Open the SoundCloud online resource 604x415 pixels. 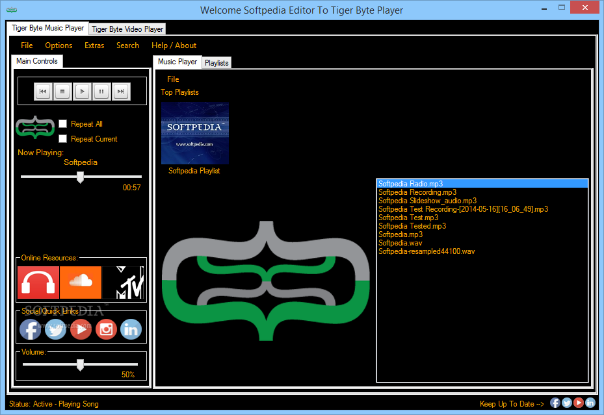[81, 283]
